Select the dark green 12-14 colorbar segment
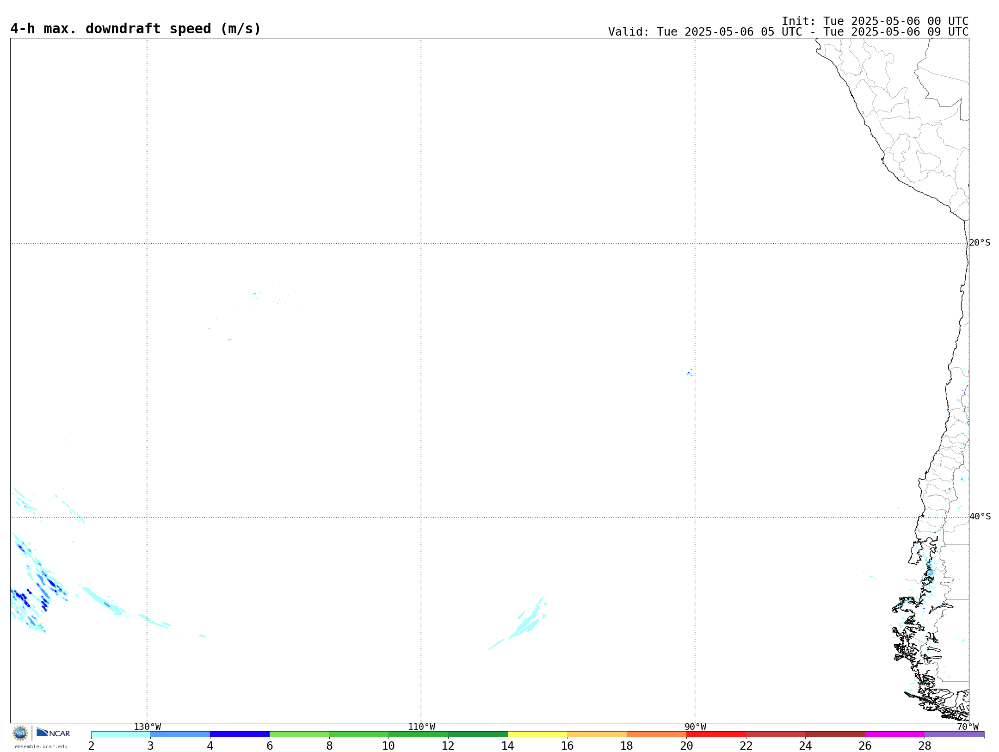This screenshot has height=752, width=999. (x=478, y=734)
